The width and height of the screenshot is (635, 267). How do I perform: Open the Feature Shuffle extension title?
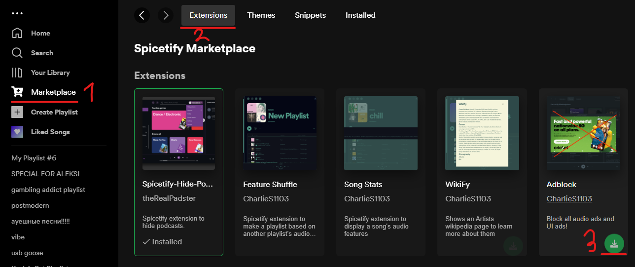point(270,185)
